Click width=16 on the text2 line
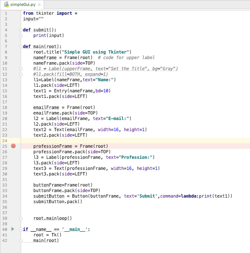The image size is (250, 253). [x=108, y=130]
